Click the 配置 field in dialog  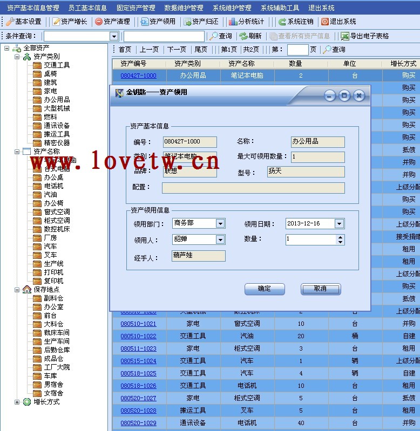253,188
